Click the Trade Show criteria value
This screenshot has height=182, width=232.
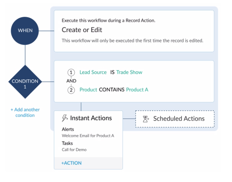(129, 72)
